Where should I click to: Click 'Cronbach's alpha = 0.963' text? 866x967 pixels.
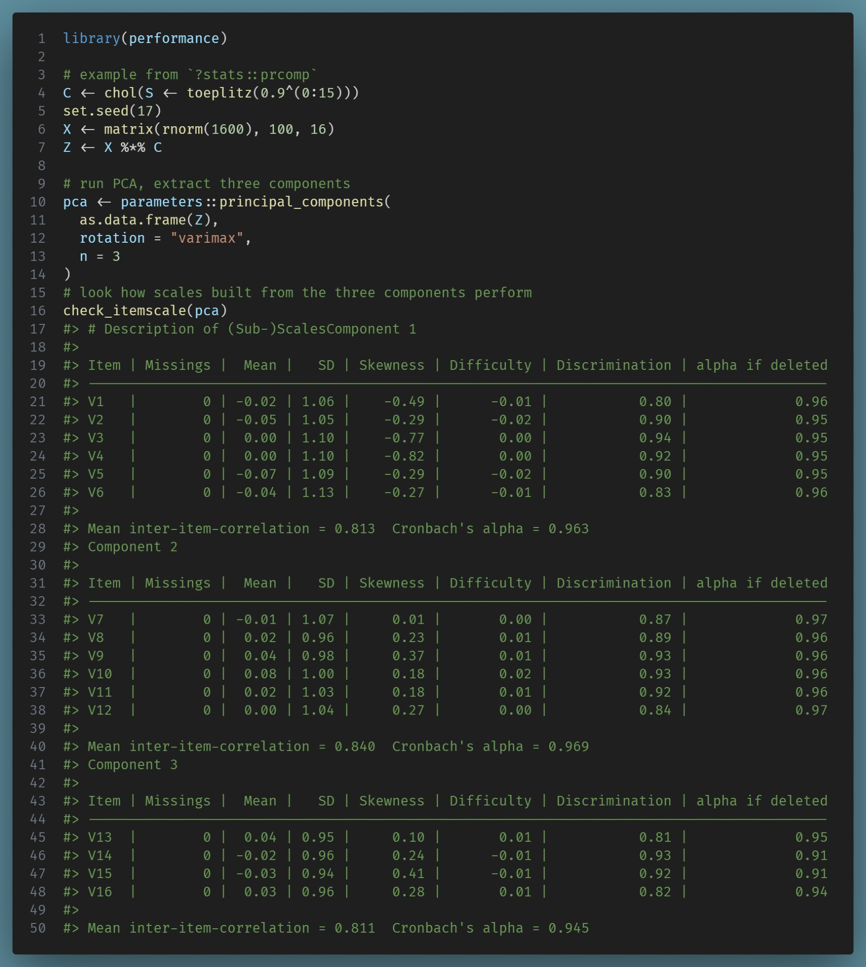point(491,528)
